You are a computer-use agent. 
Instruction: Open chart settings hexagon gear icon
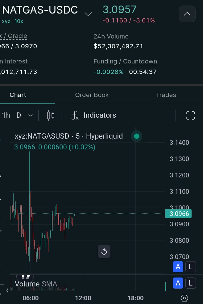pos(184,298)
